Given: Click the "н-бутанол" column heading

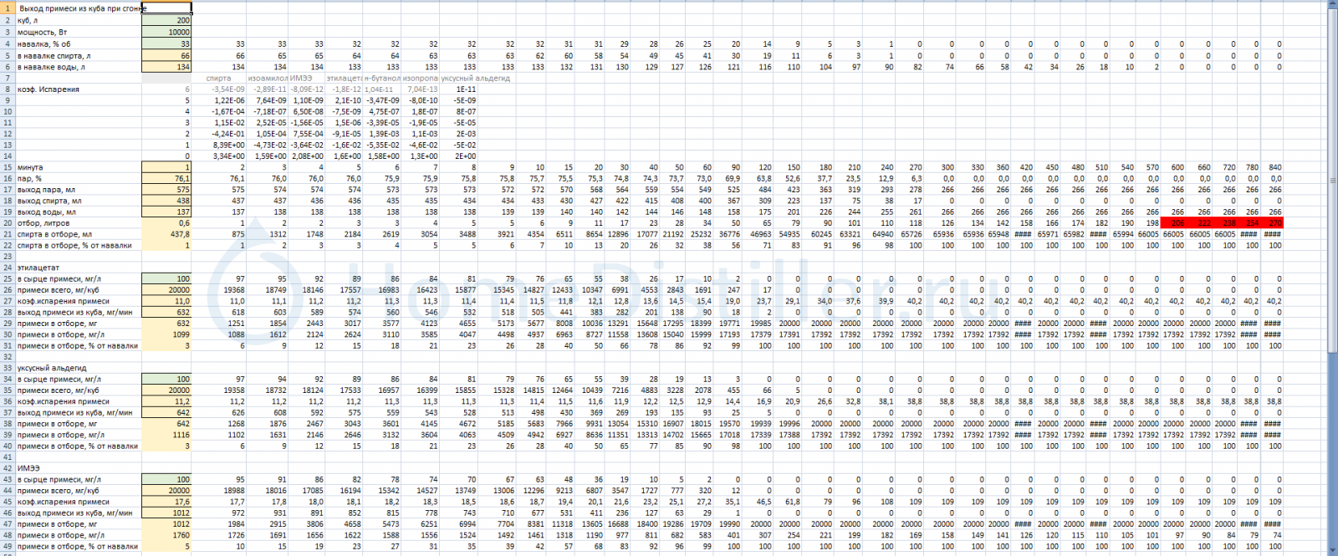Looking at the screenshot, I should pos(382,79).
